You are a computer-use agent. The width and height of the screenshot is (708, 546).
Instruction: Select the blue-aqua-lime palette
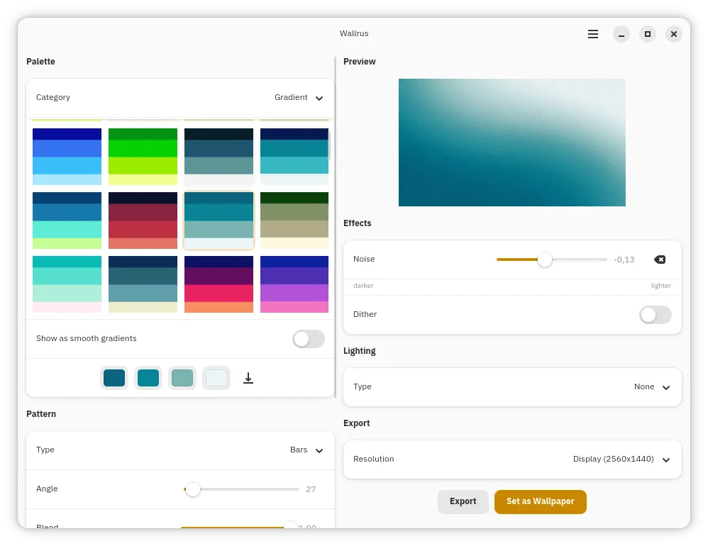(x=67, y=221)
